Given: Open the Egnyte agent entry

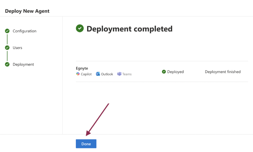Looking at the screenshot, I should (82, 68).
